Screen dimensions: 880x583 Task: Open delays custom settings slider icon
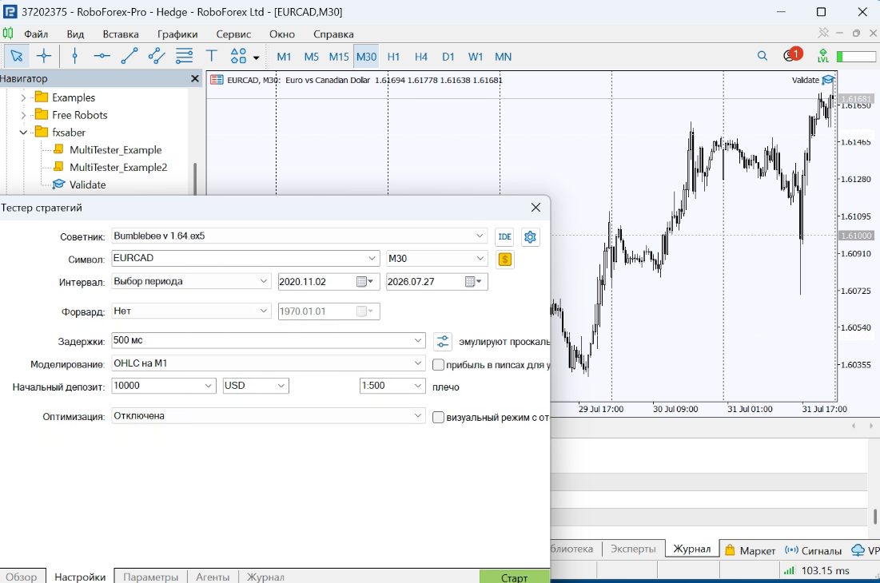coord(442,341)
